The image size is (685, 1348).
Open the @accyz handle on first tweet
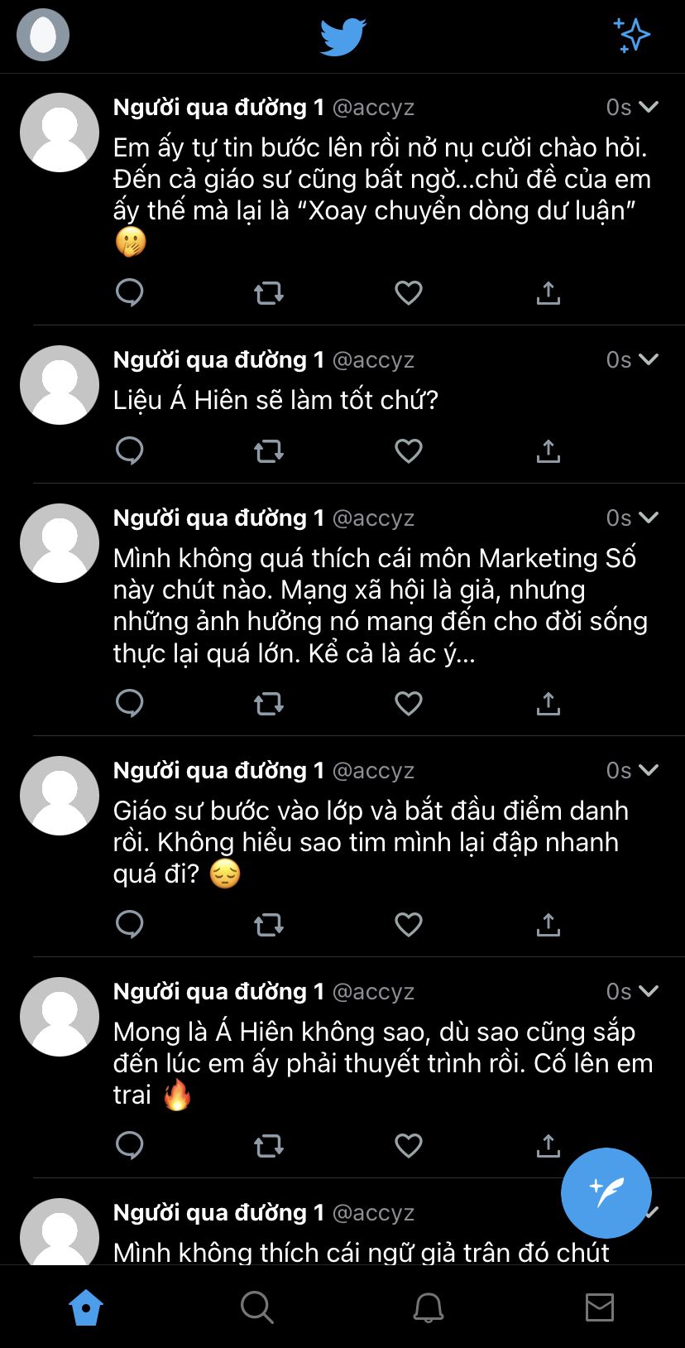click(373, 108)
